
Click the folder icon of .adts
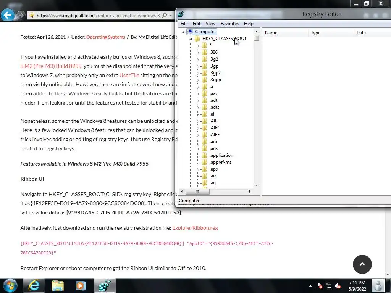point(205,107)
